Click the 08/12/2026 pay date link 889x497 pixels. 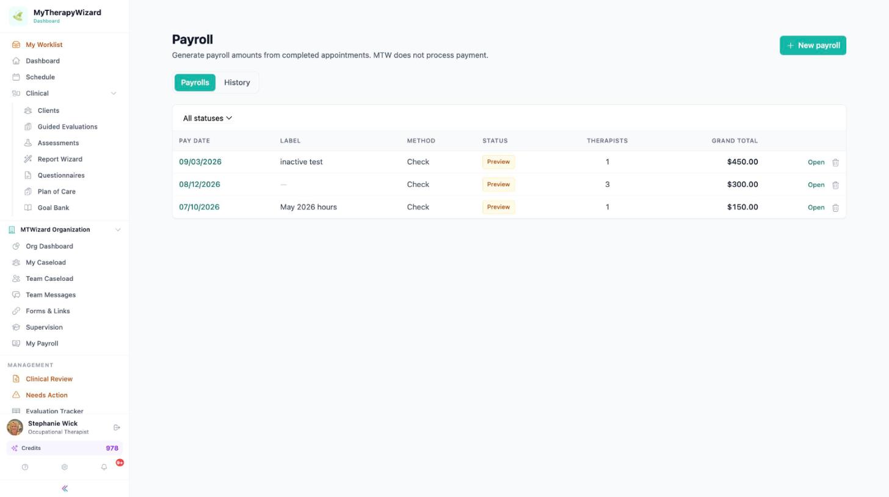[x=199, y=184]
